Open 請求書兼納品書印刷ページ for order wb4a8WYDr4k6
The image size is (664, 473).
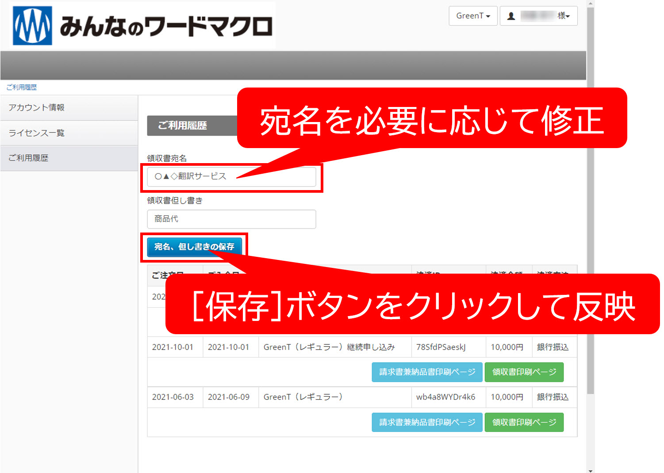click(427, 423)
